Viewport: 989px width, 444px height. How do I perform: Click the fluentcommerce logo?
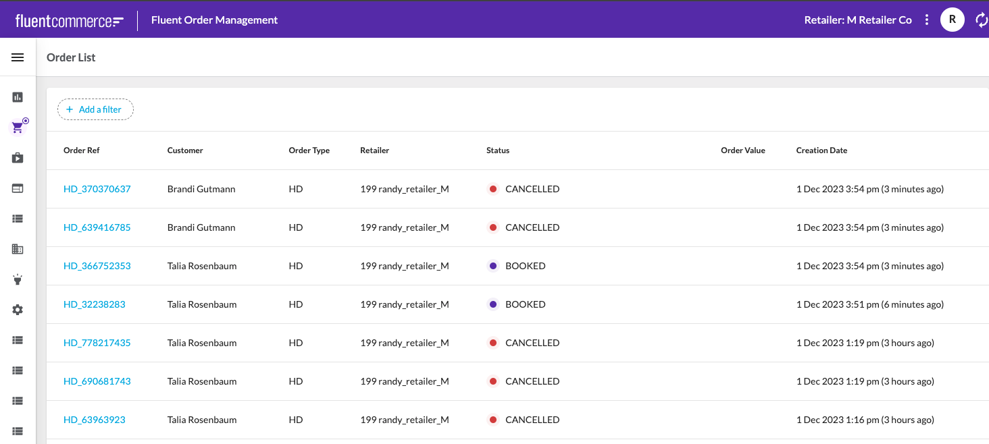tap(69, 20)
